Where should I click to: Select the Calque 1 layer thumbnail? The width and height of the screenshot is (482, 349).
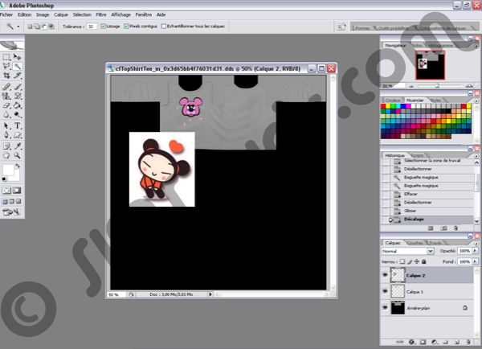pos(397,291)
